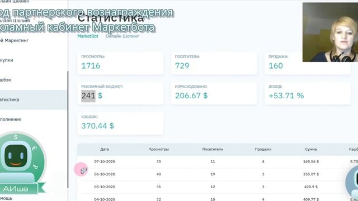
Task: Select the advertising budget value 241
Action: point(88,95)
